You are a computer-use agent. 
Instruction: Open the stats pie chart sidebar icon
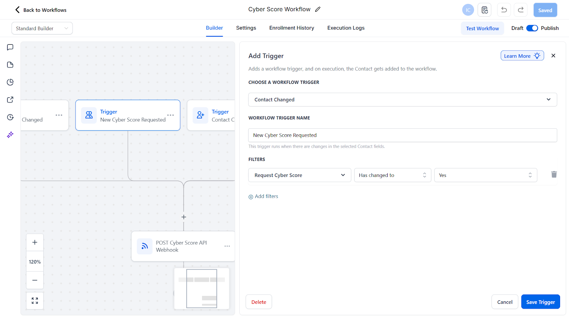(x=10, y=82)
